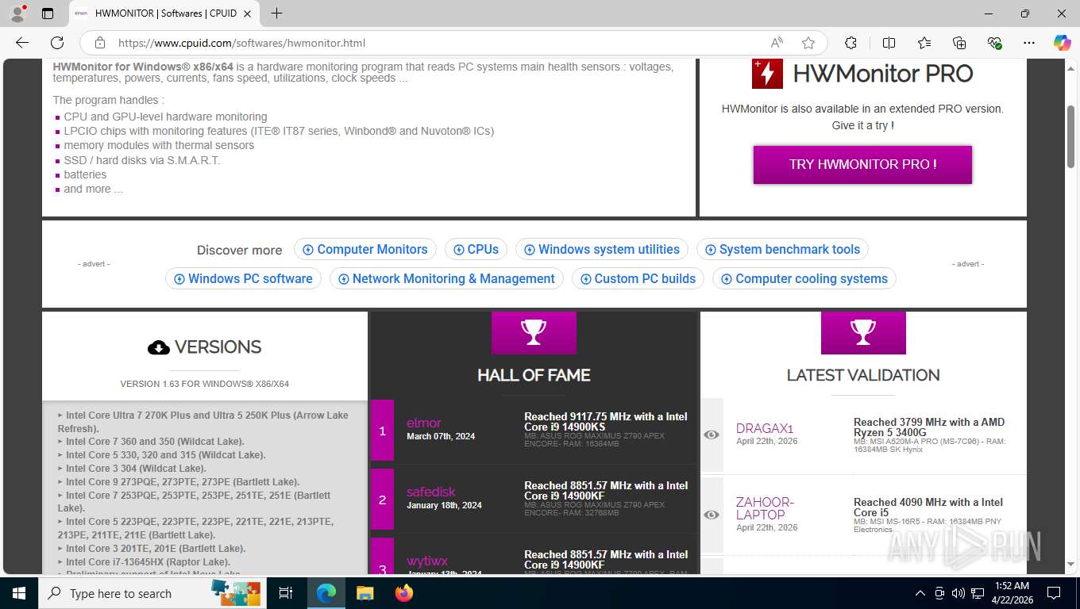Open safedisk's Hall of Fame entry
Viewport: 1080px width, 609px height.
tap(431, 492)
